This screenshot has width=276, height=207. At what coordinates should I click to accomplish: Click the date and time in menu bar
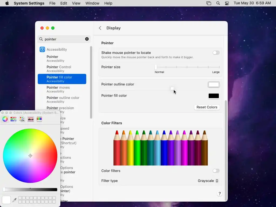coord(252,3)
